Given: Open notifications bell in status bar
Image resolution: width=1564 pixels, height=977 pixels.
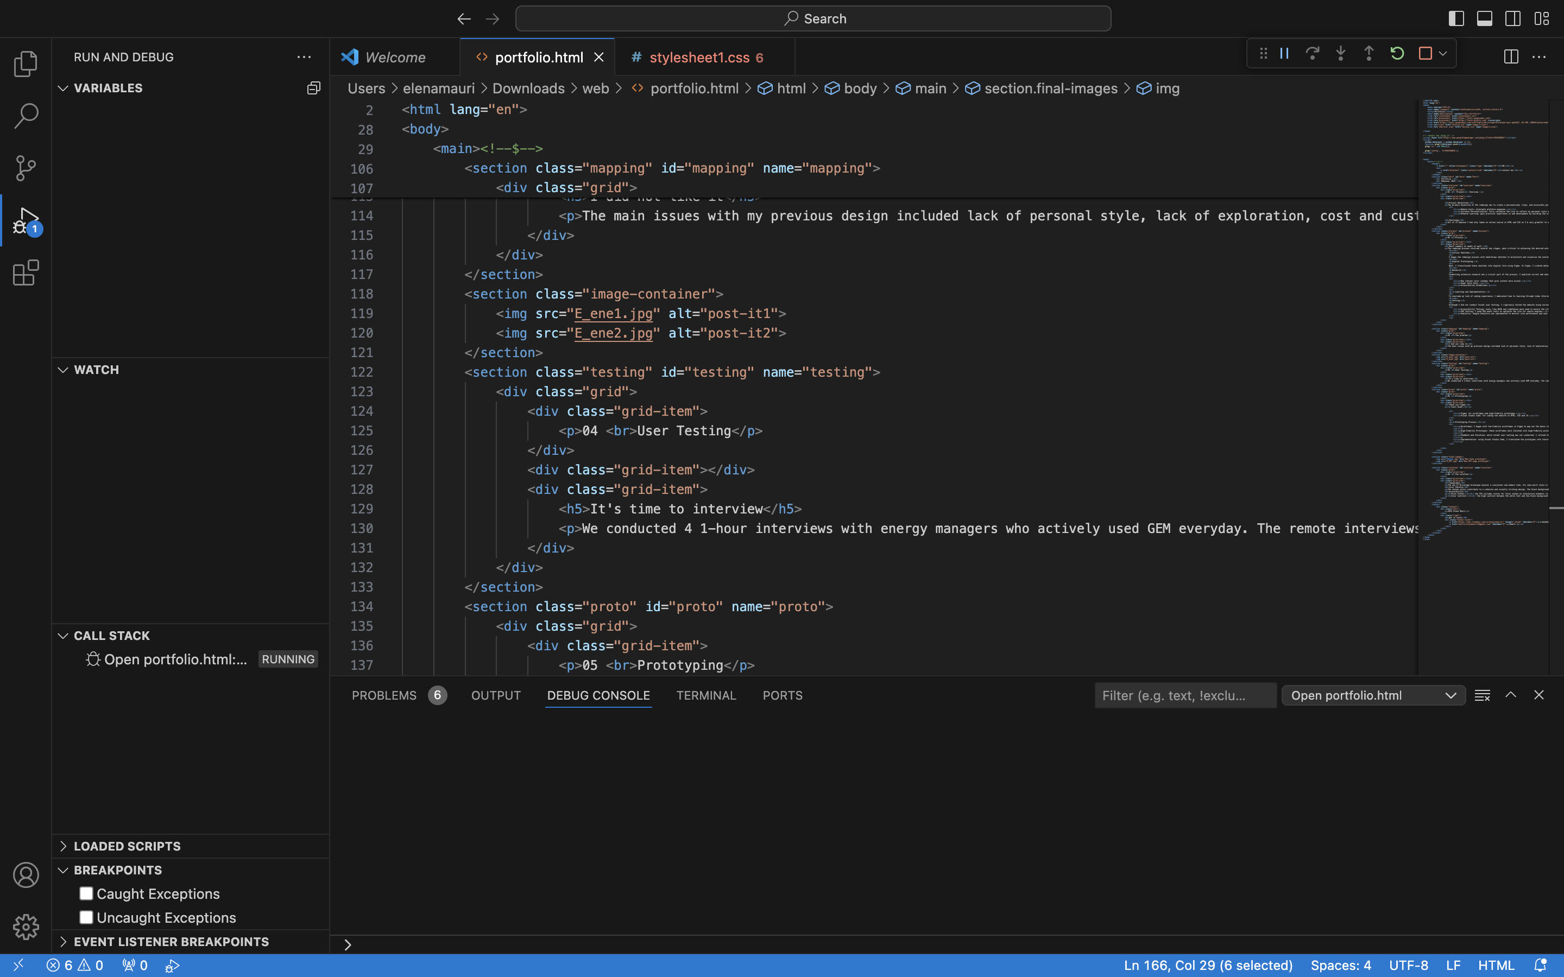Looking at the screenshot, I should (x=1540, y=966).
